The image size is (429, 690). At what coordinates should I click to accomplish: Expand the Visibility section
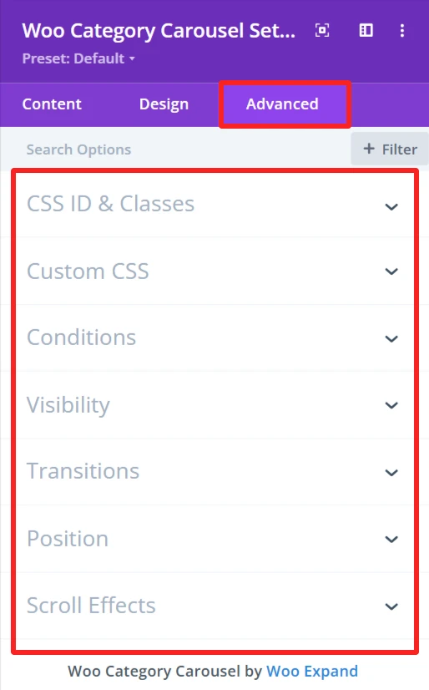click(x=214, y=405)
